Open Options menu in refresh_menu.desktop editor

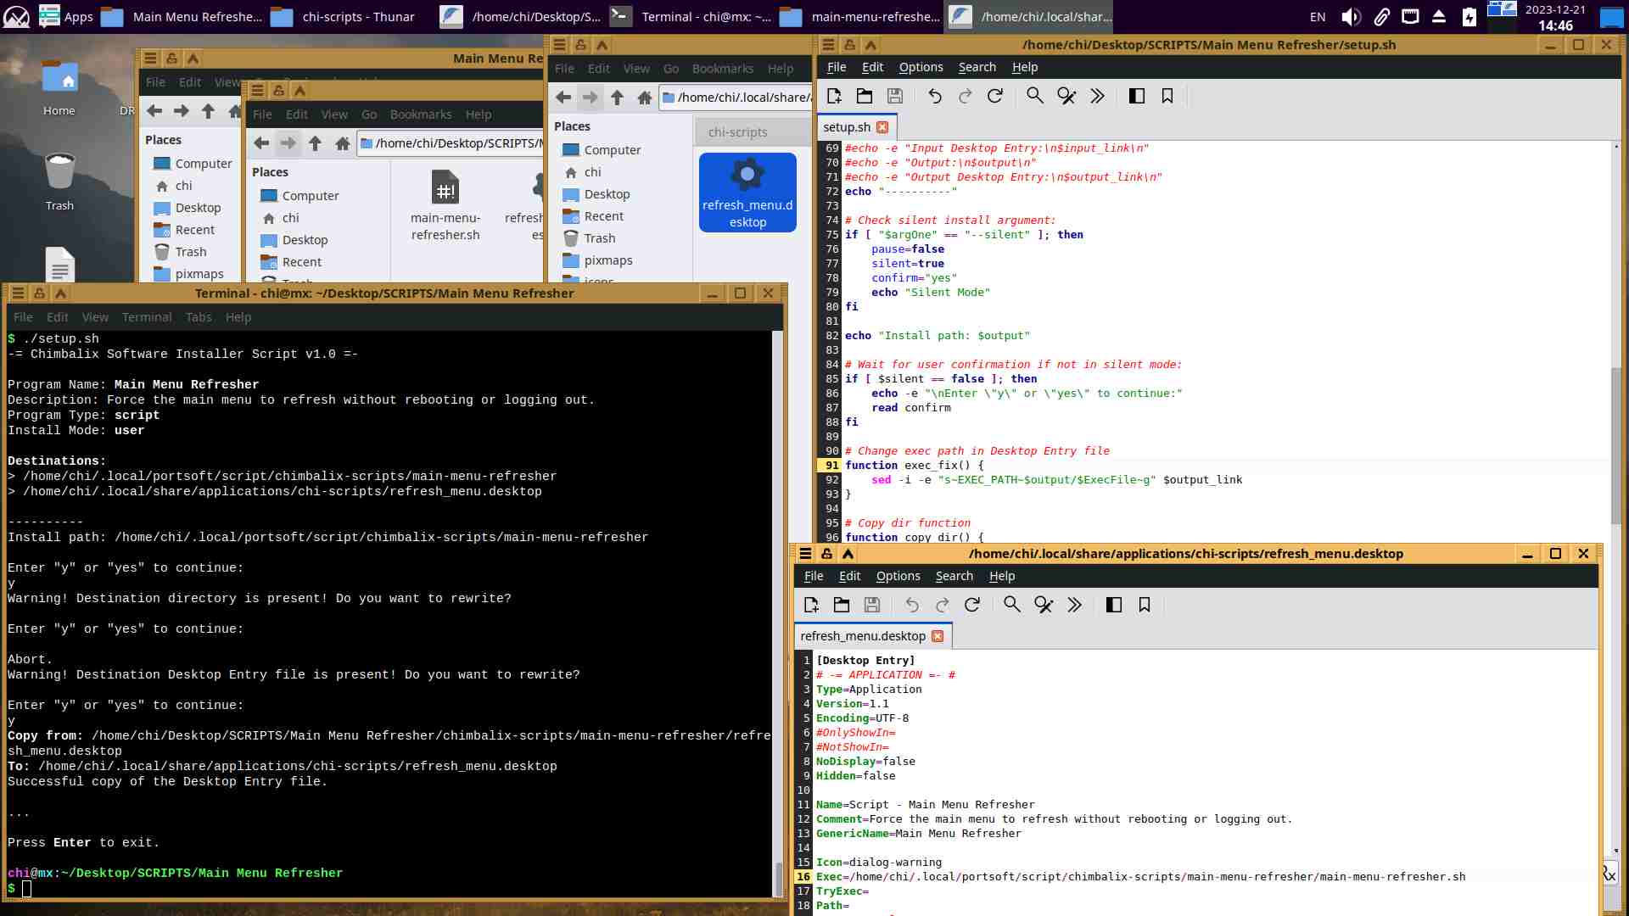898,576
